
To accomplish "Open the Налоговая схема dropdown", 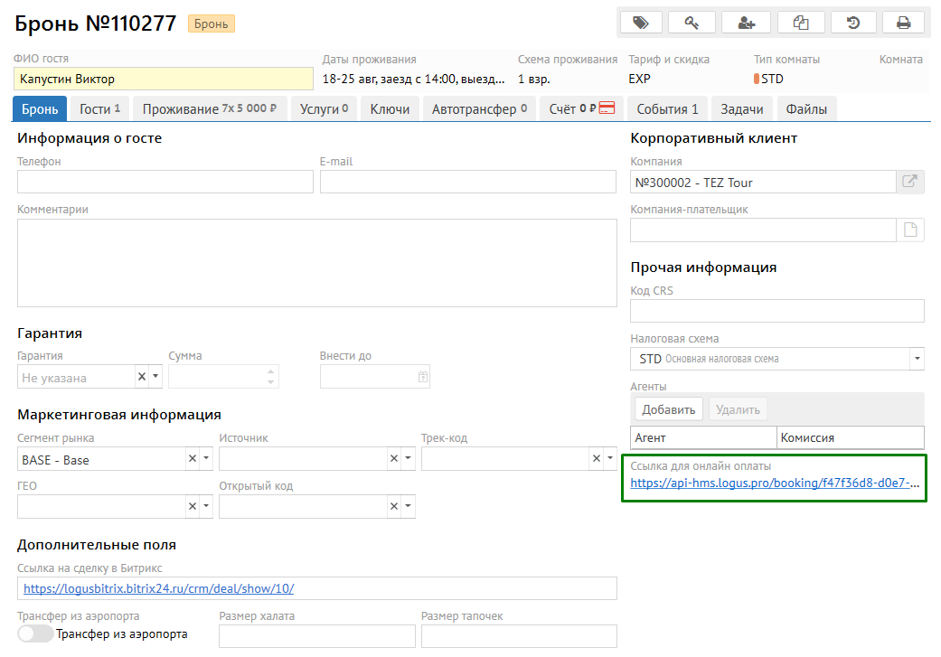I will tap(917, 359).
